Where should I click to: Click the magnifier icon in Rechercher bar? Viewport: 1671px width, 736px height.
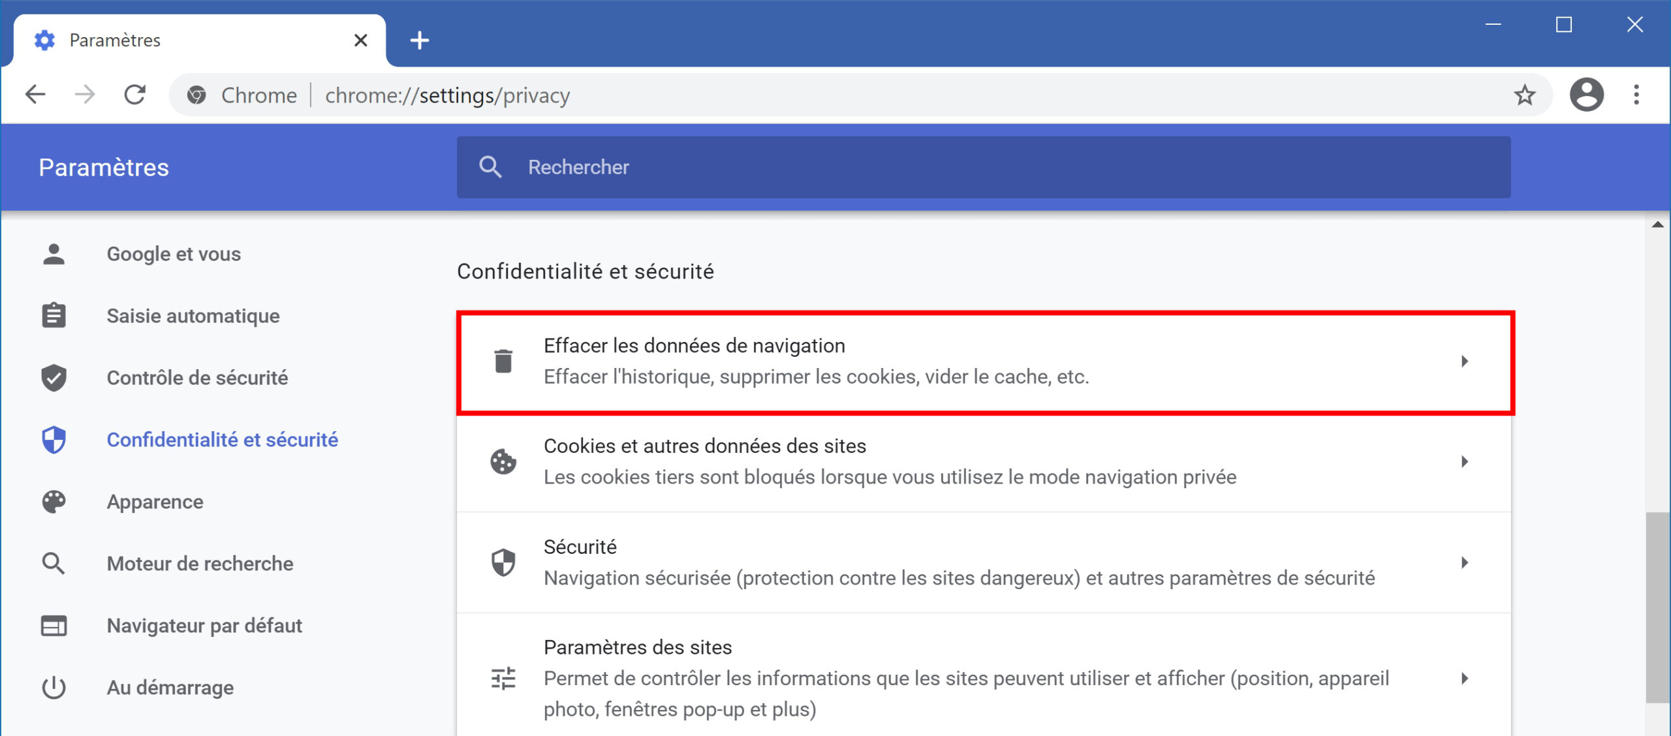490,167
